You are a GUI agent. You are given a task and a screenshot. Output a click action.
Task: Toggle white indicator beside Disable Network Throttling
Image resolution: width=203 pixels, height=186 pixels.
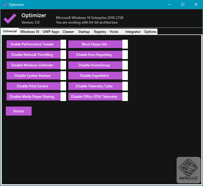tap(63, 55)
